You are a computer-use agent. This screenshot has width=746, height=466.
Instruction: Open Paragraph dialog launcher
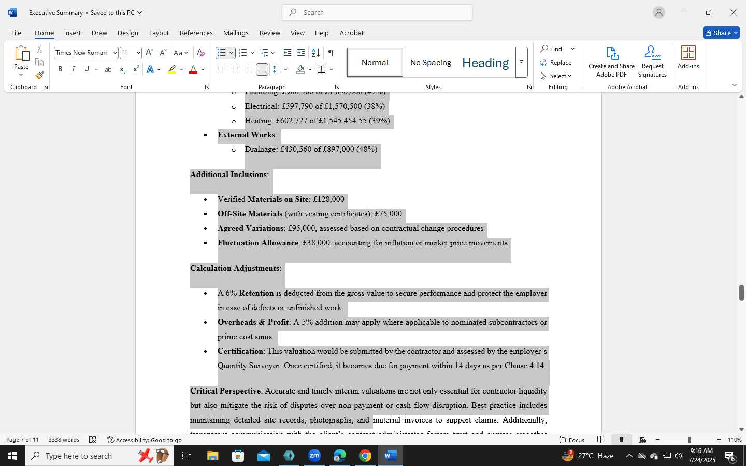coord(337,87)
